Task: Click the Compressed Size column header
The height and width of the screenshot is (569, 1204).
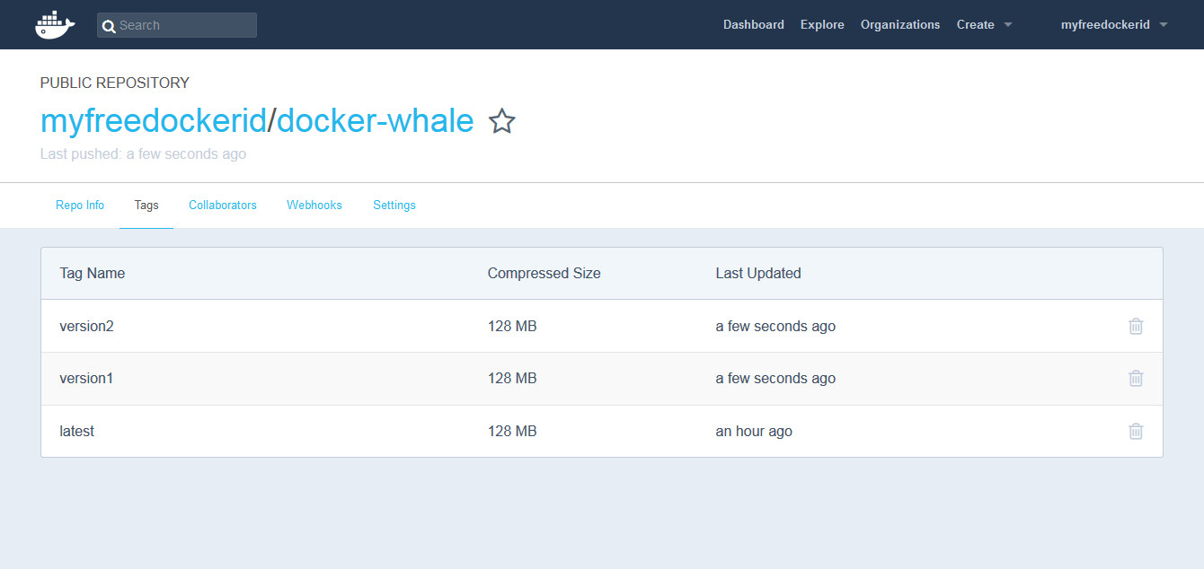Action: tap(544, 273)
